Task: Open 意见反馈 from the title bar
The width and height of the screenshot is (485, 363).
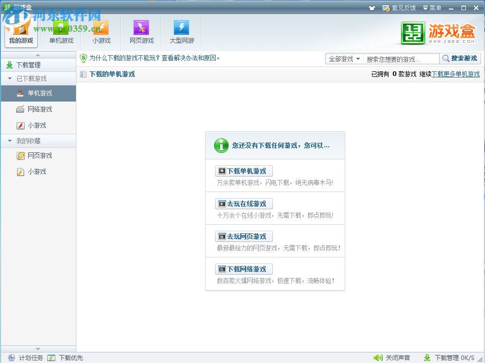Action: click(399, 8)
